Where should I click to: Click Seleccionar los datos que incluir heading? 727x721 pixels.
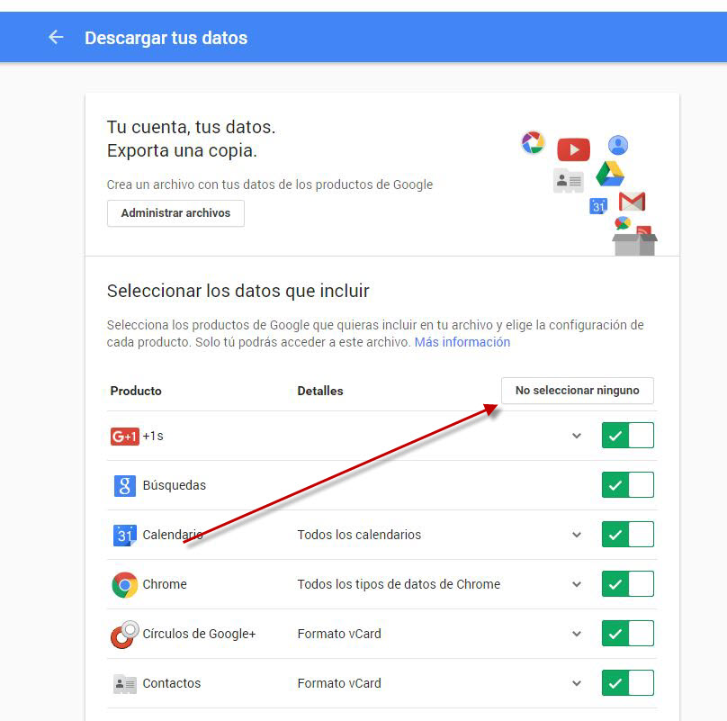[238, 292]
